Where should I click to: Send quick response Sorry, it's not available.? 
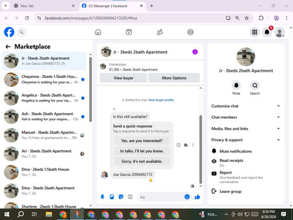142,161
